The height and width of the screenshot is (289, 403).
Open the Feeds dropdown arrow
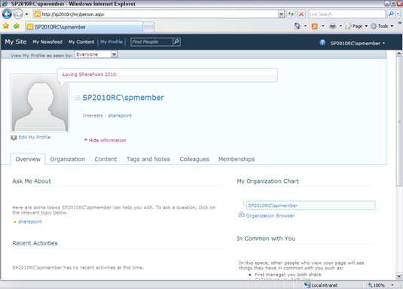pyautogui.click(x=323, y=26)
